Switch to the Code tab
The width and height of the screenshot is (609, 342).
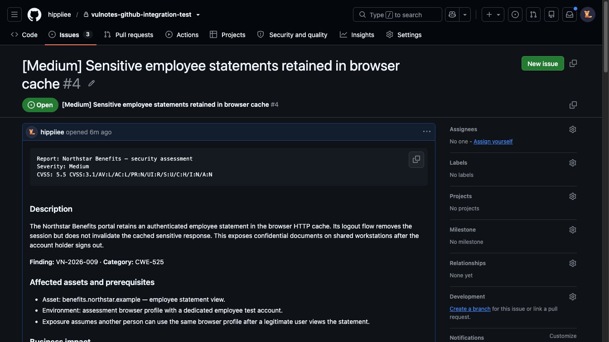tap(24, 35)
